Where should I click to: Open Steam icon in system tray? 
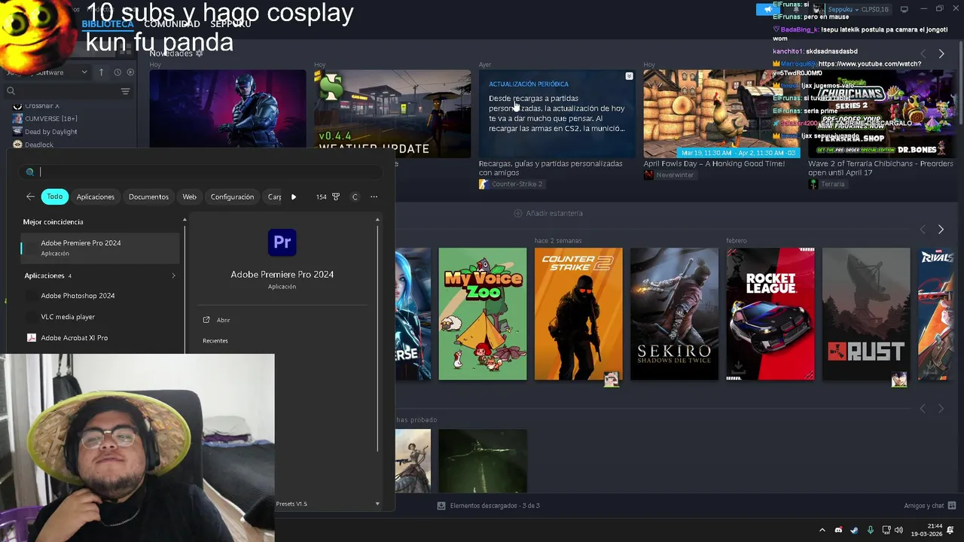(854, 530)
